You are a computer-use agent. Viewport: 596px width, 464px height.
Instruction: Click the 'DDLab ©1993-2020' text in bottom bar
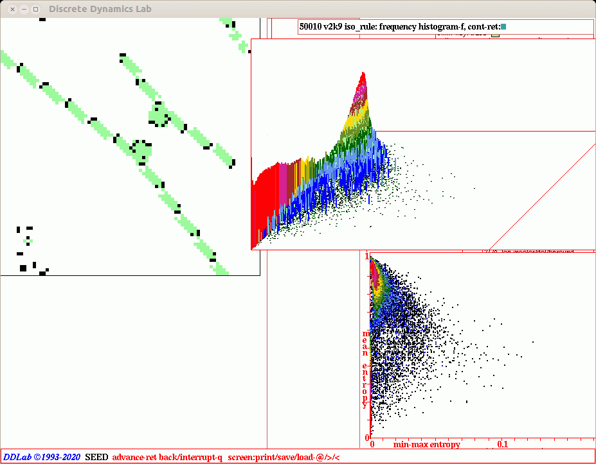point(42,457)
